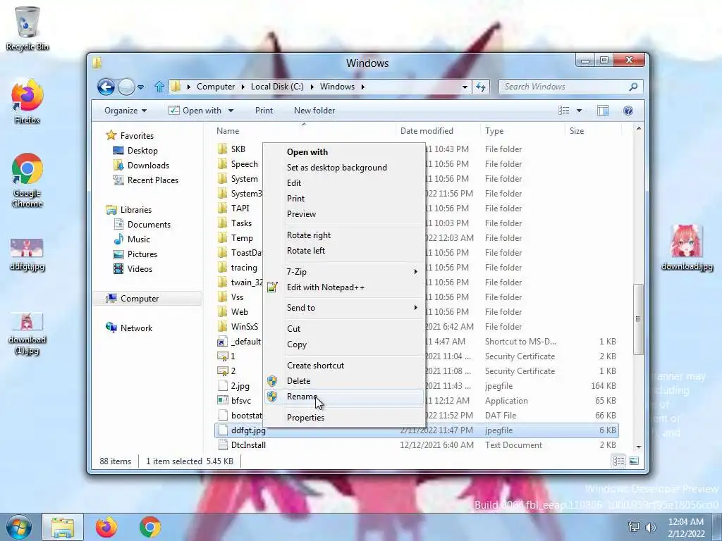The width and height of the screenshot is (722, 541).
Task: Choose Create shortcut
Action: pyautogui.click(x=343, y=366)
